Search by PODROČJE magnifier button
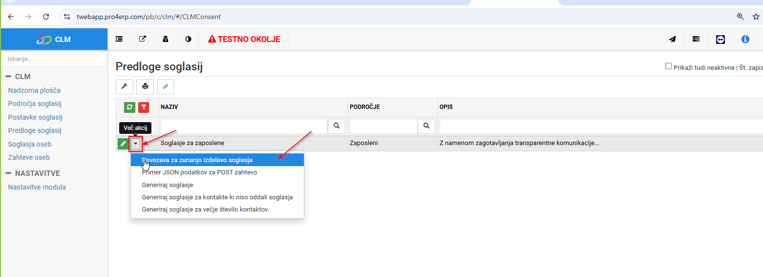Screen dimensions: 763x277 (426, 126)
